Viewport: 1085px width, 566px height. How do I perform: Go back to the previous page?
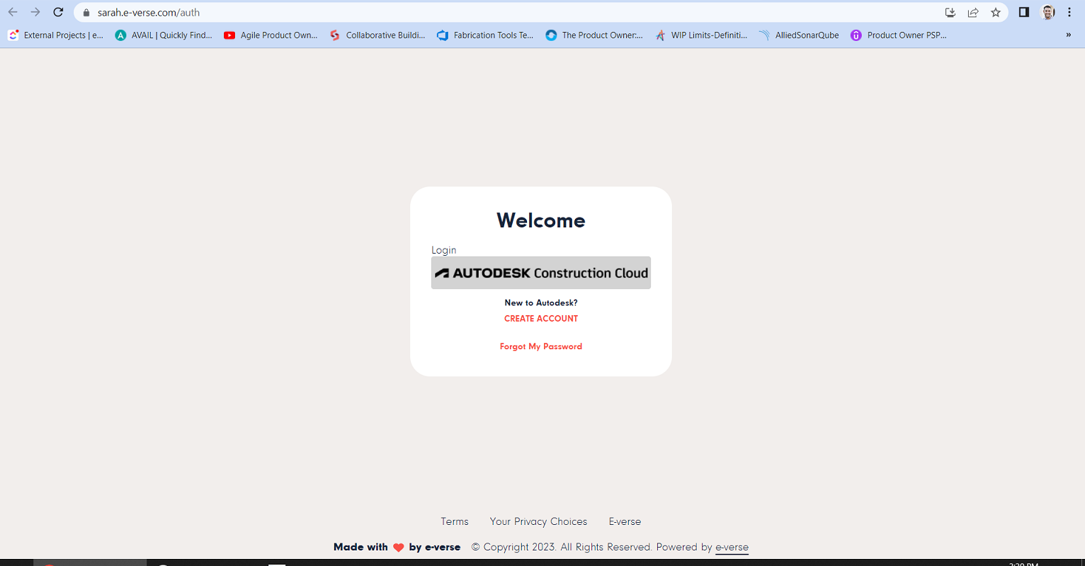point(13,12)
